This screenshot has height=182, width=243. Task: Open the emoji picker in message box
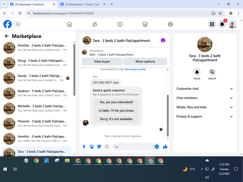pos(156,147)
